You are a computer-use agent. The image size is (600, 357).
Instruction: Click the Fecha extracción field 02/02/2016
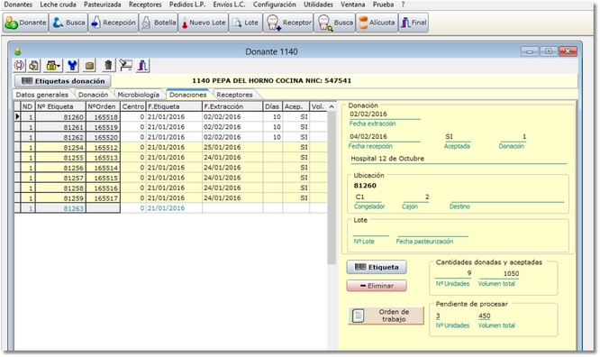pyautogui.click(x=385, y=114)
